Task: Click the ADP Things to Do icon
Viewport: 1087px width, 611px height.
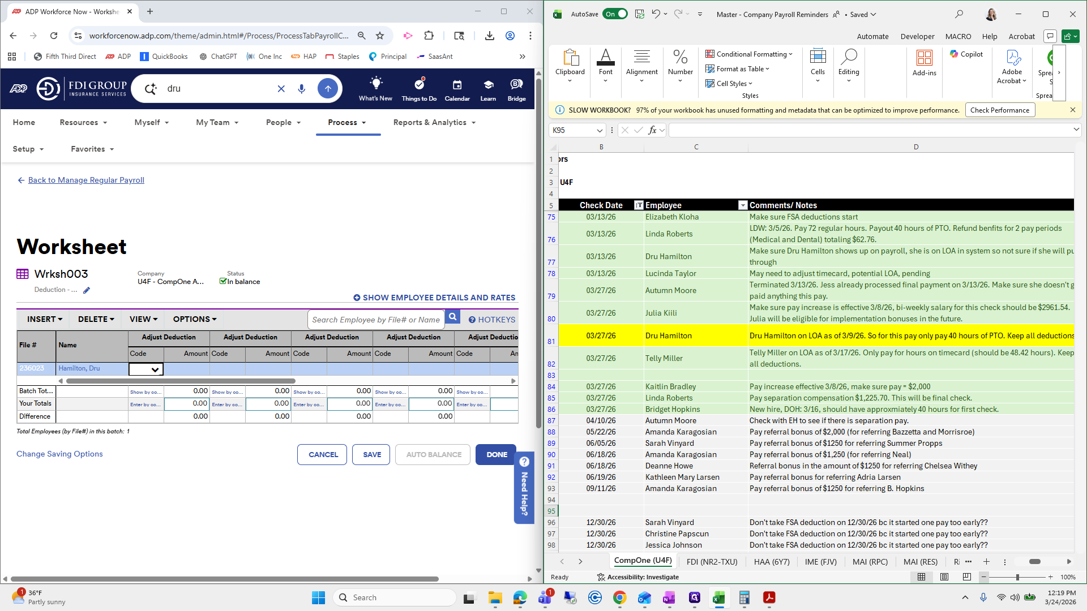Action: (419, 85)
